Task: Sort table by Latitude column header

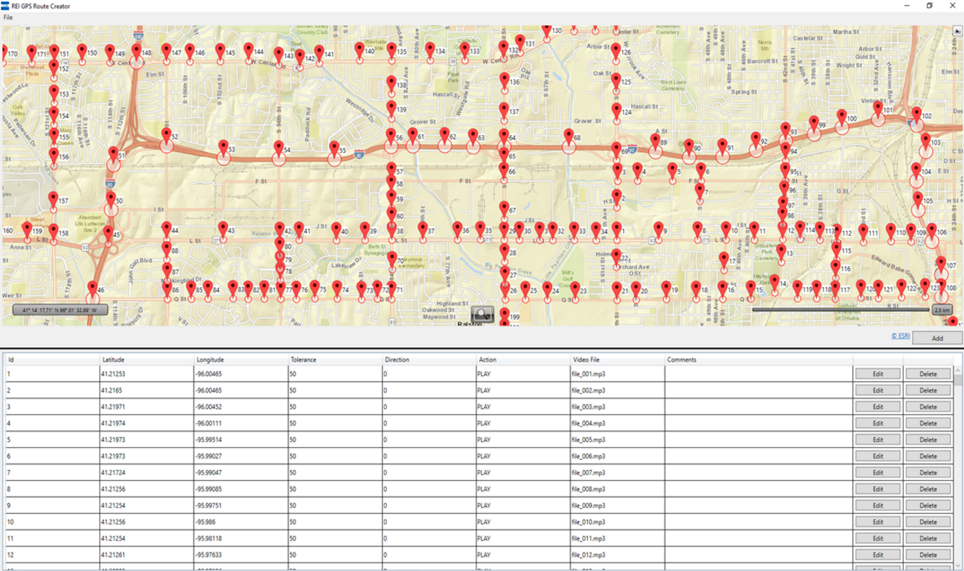Action: [x=113, y=360]
